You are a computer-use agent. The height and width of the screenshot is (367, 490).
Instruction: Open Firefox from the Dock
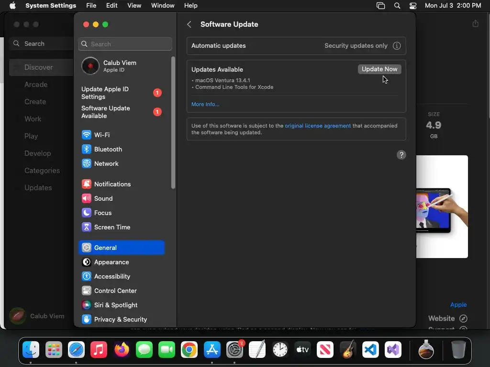pyautogui.click(x=122, y=349)
